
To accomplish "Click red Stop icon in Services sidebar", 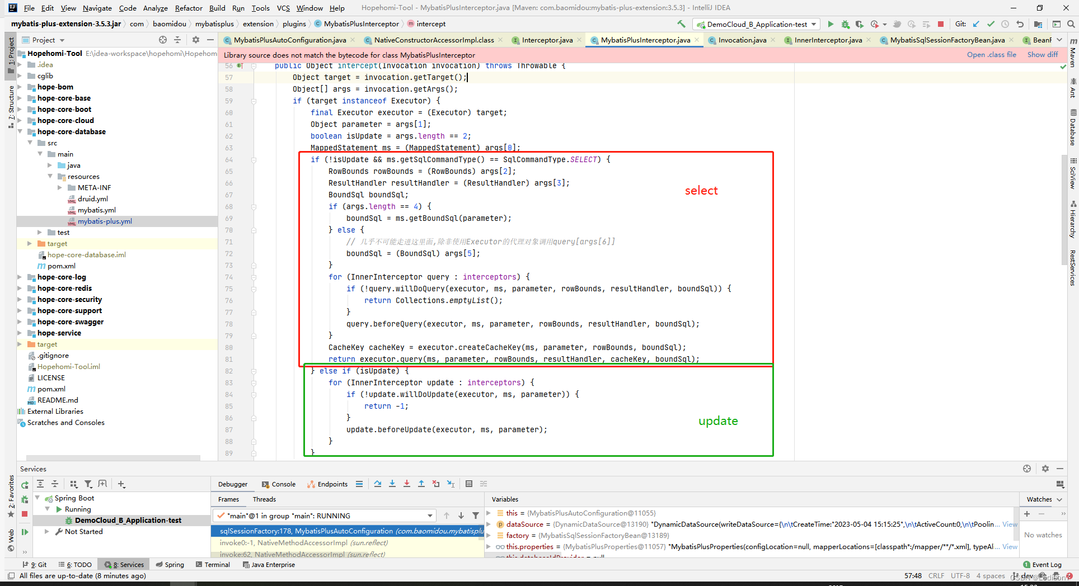I will [x=25, y=513].
